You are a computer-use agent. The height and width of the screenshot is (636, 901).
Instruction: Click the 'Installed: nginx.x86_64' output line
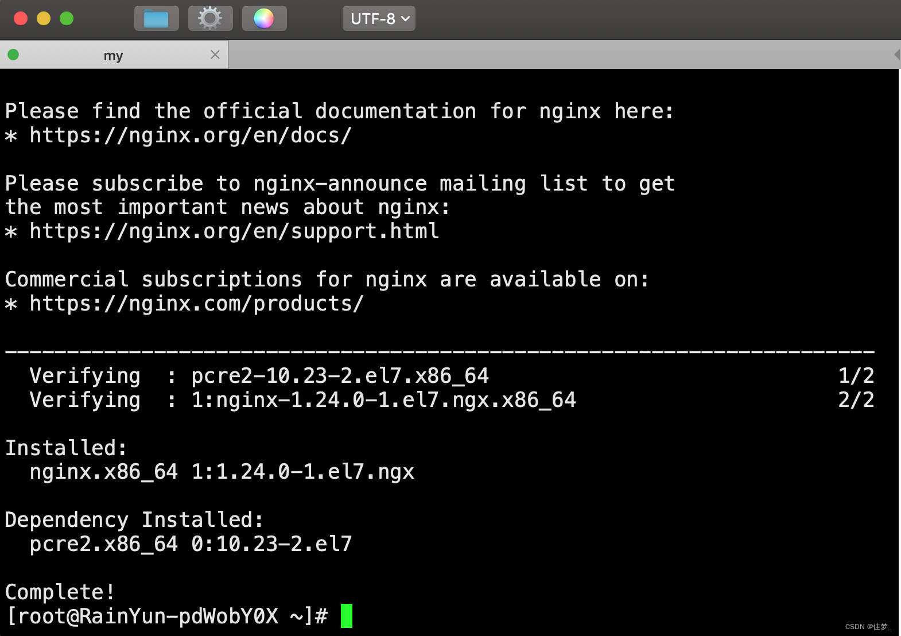point(221,471)
